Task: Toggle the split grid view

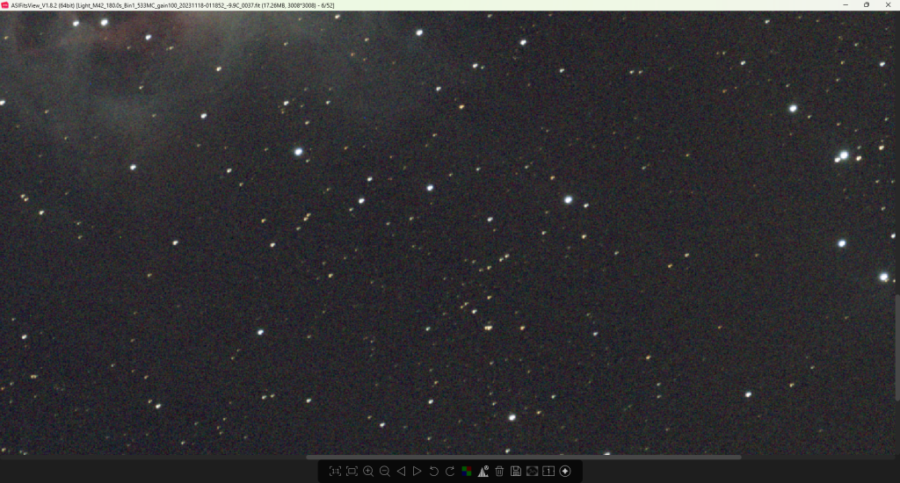Action: point(548,472)
